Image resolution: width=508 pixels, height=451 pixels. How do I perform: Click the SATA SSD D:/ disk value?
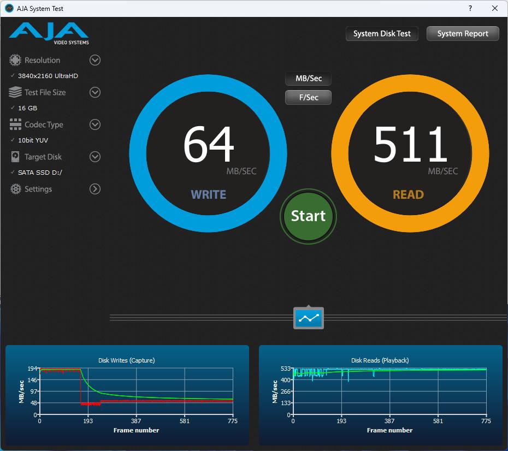40,173
